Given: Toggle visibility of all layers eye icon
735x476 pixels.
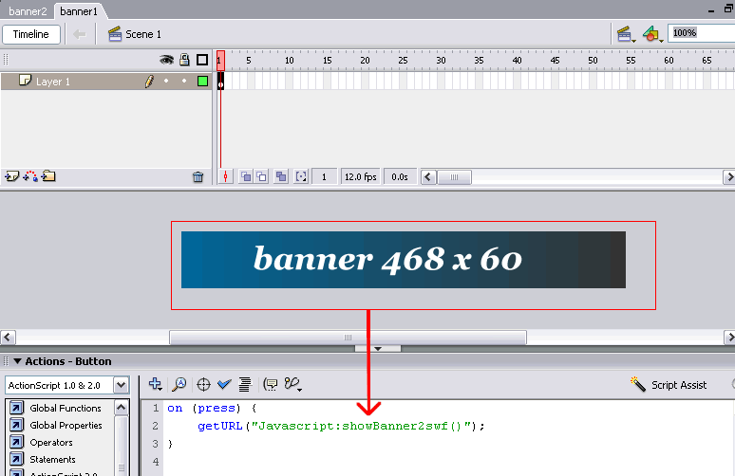Looking at the screenshot, I should coord(166,60).
